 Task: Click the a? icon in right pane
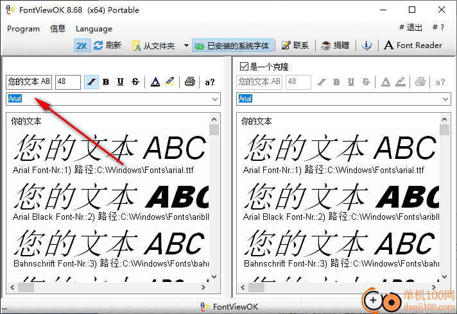point(440,83)
